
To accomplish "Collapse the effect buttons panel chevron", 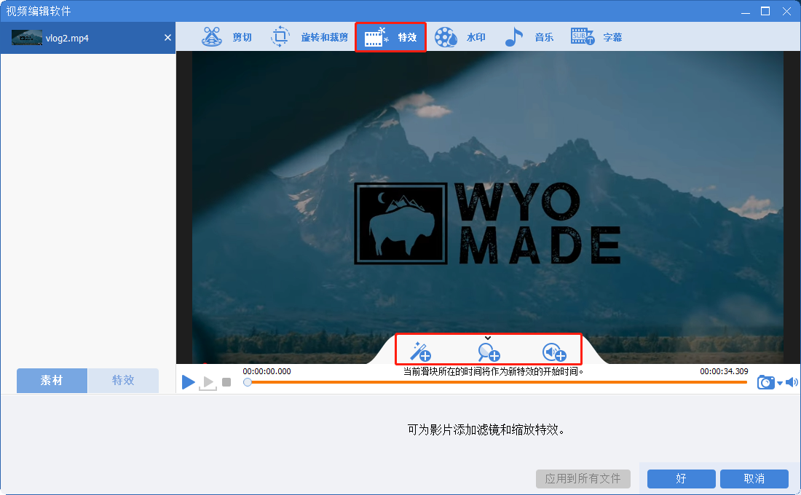I will coord(488,338).
